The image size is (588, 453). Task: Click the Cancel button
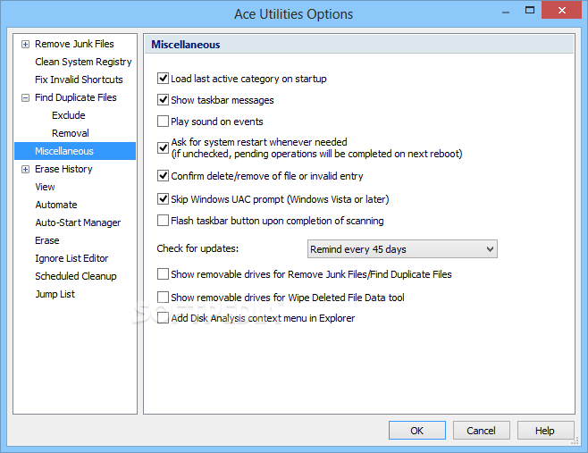481,430
